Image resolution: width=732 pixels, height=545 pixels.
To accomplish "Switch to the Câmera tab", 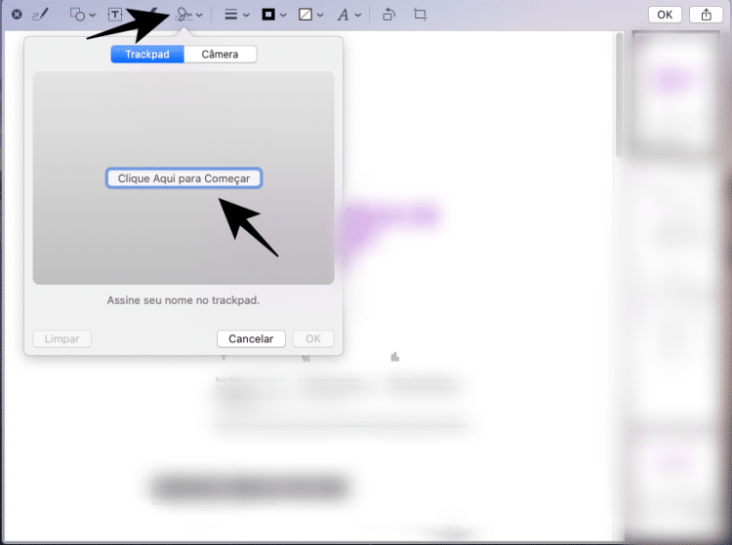I will point(220,55).
